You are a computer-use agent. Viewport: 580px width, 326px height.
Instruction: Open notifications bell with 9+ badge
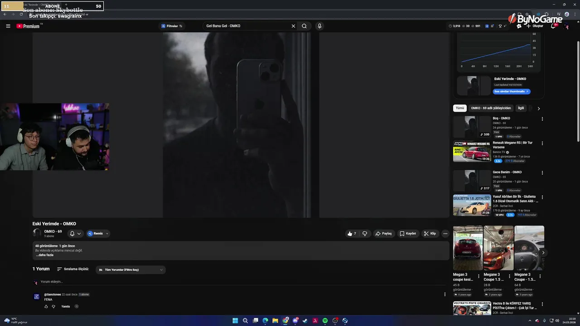(x=553, y=26)
